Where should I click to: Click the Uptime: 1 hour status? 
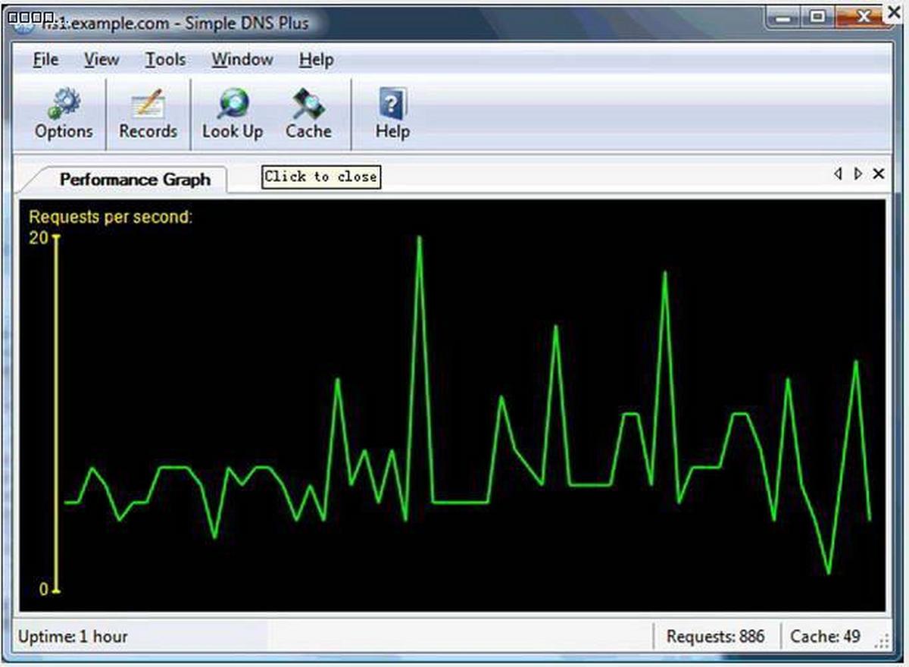[x=73, y=637]
